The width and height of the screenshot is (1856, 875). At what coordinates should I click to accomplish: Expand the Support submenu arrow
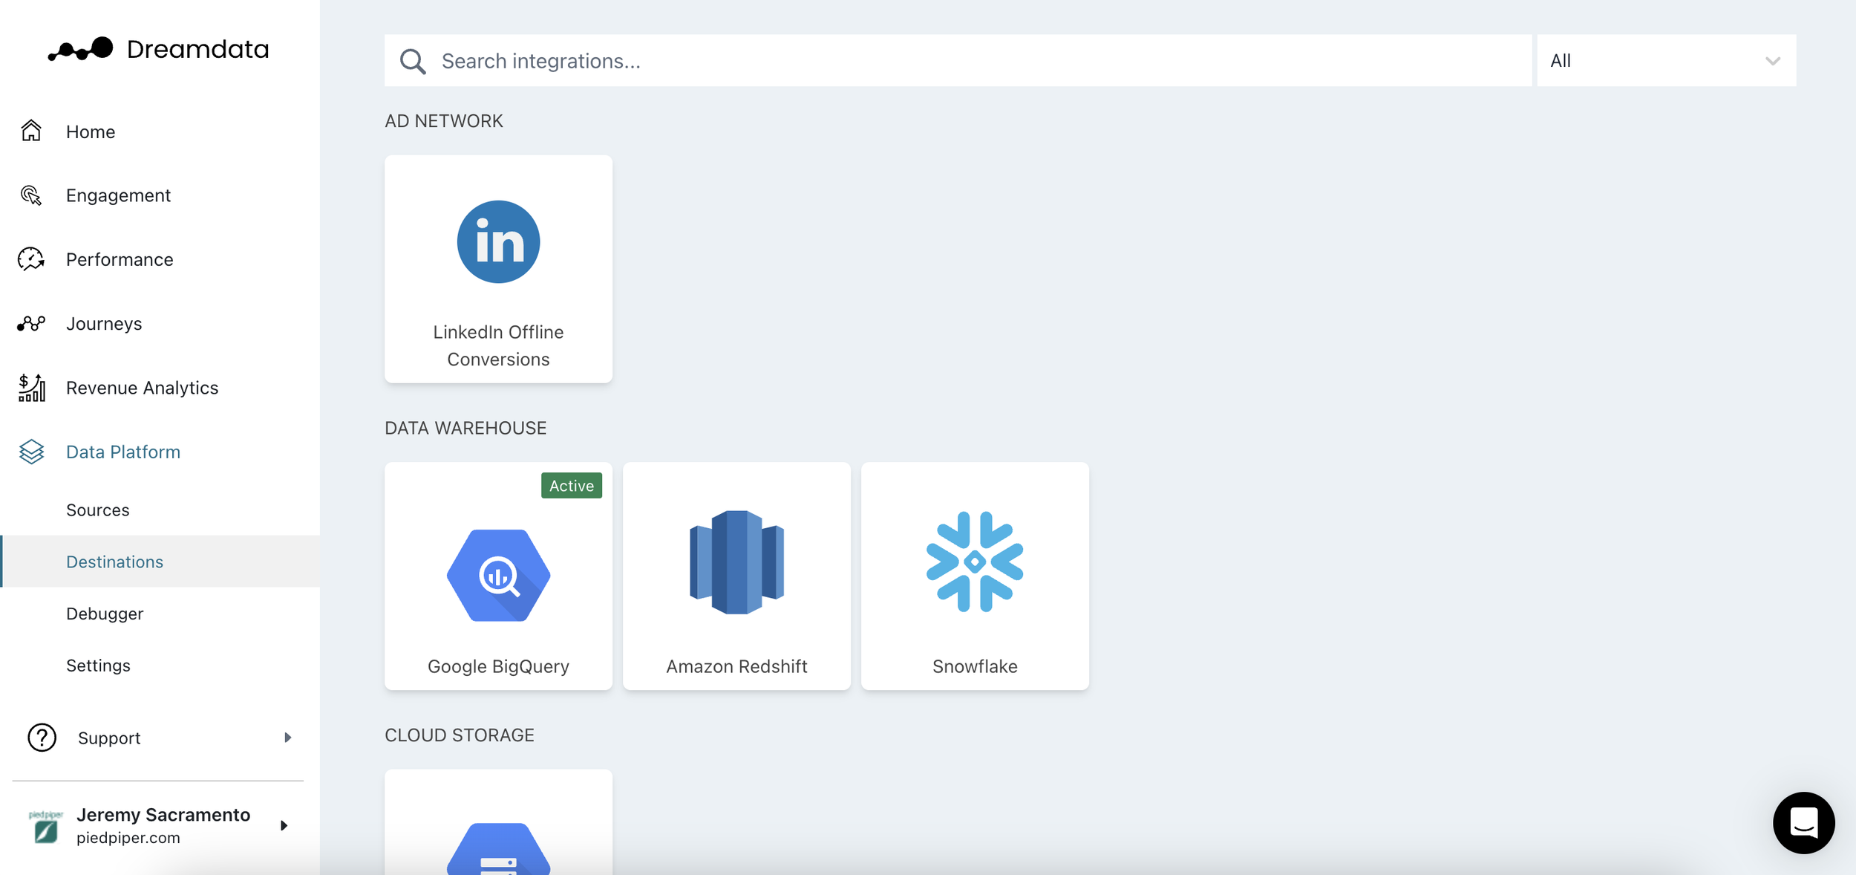click(287, 738)
